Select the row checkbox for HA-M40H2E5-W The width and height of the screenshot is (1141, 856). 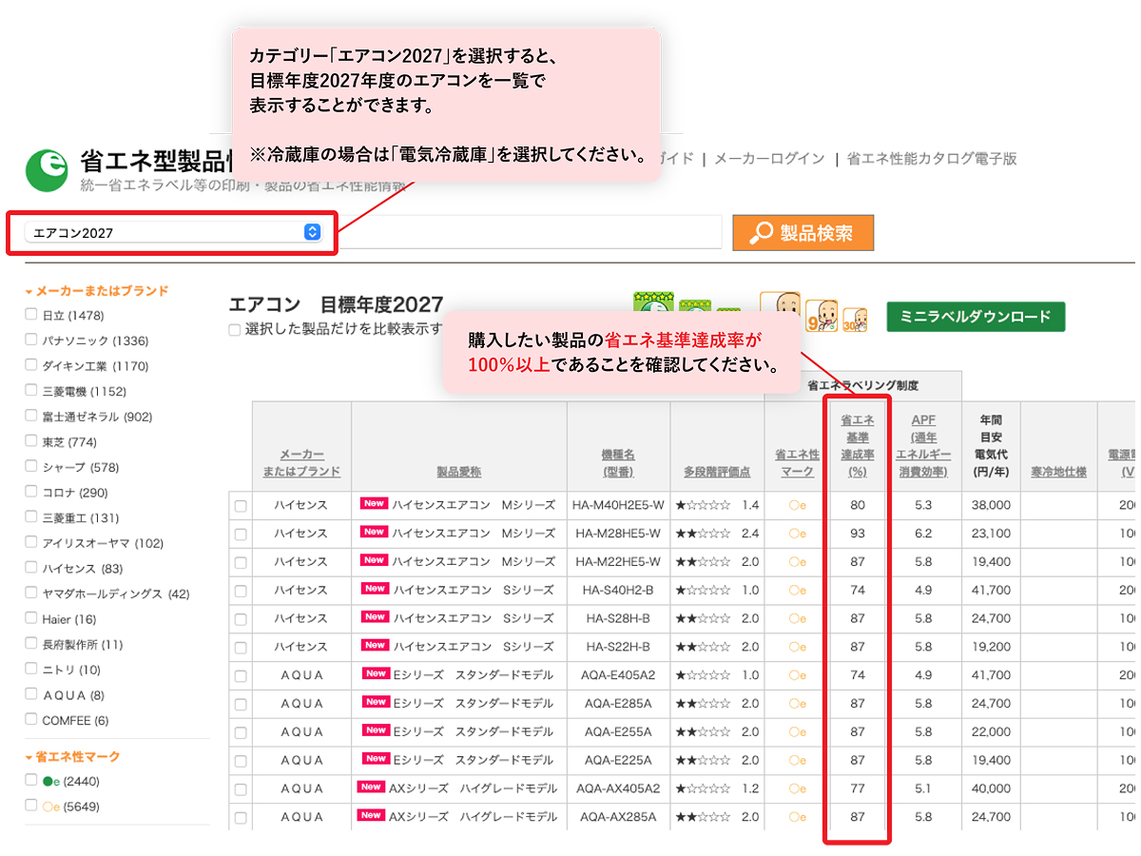point(241,506)
